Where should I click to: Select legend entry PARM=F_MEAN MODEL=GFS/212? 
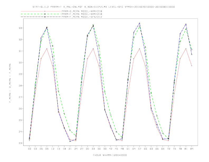[x=82, y=17]
